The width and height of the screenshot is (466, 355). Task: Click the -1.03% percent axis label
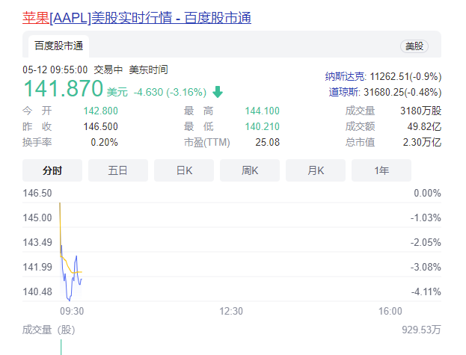coord(426,218)
